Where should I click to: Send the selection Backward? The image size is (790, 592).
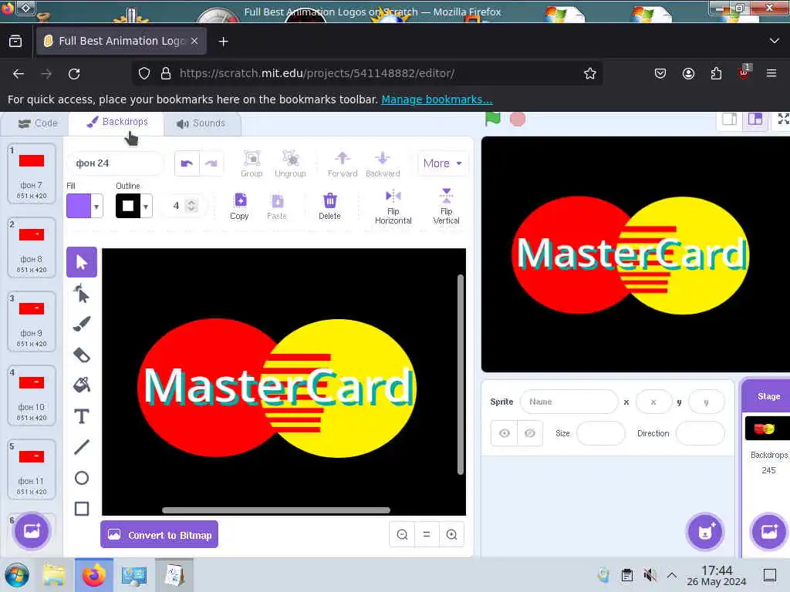383,164
